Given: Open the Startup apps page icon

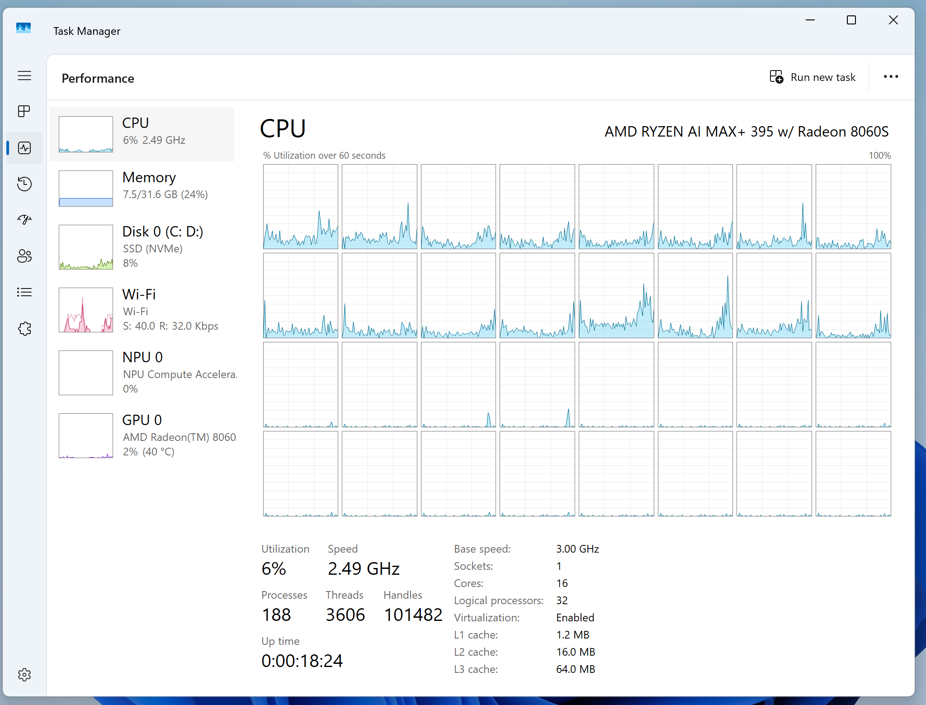Looking at the screenshot, I should point(24,220).
